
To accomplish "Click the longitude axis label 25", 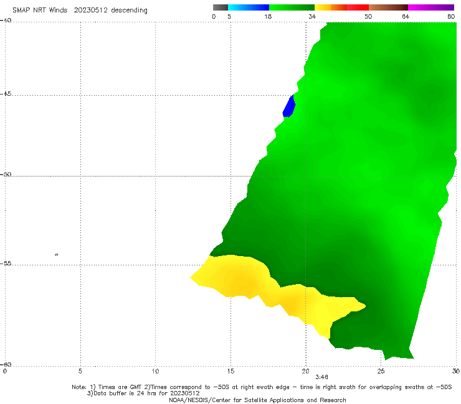I will point(381,371).
